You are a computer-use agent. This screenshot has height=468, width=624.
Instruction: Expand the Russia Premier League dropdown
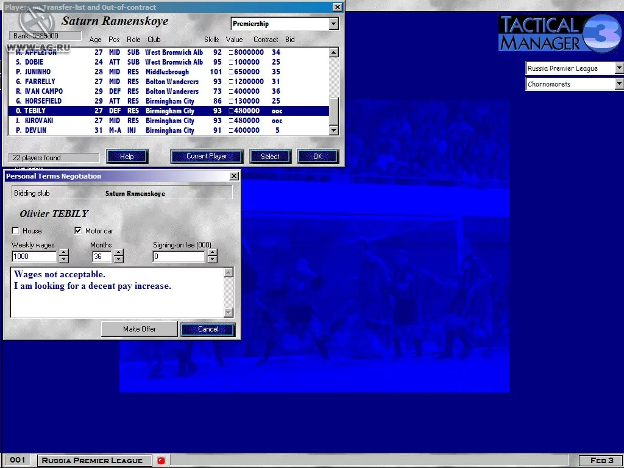coord(619,68)
